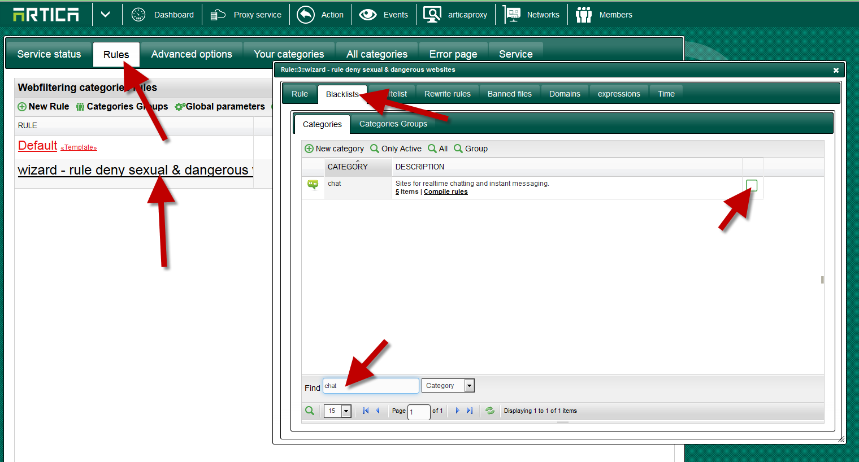Screen dimensions: 859x462
Task: Click the Action back-arrow icon
Action: [x=306, y=15]
